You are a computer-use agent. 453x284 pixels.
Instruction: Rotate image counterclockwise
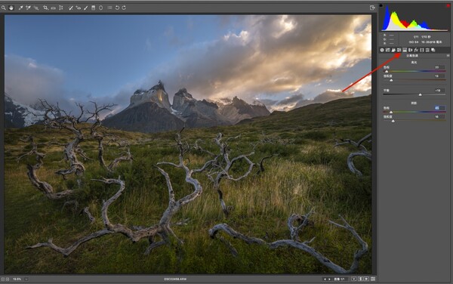pos(117,8)
